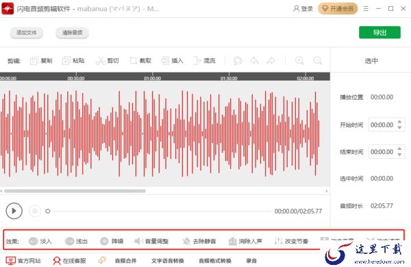Open the 音量调整 volume adjustment effect
Viewport: 411px width, 267px height.
pyautogui.click(x=151, y=241)
